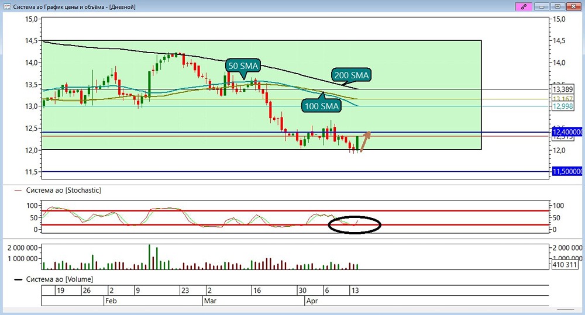The image size is (585, 315).
Task: Close the chart window
Action: 574,6
